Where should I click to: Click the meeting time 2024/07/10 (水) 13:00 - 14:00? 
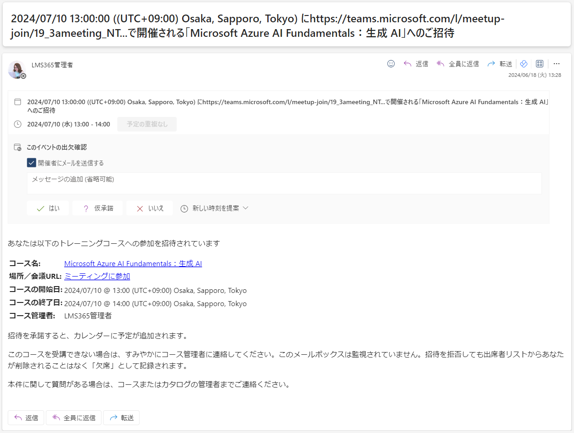(69, 124)
